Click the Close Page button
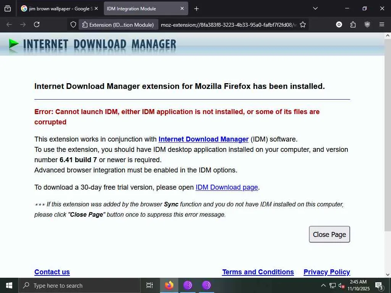The height and width of the screenshot is (293, 391). 330,234
